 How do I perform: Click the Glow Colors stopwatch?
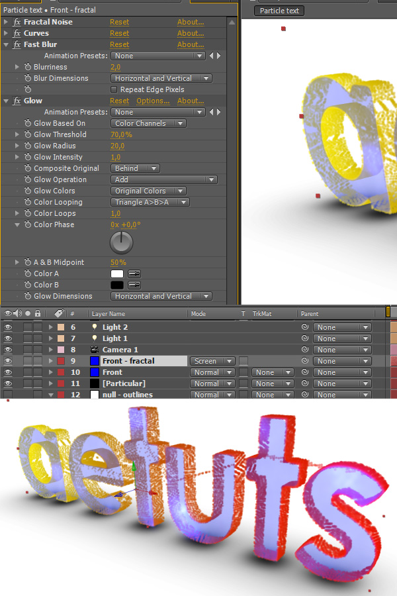tap(28, 191)
